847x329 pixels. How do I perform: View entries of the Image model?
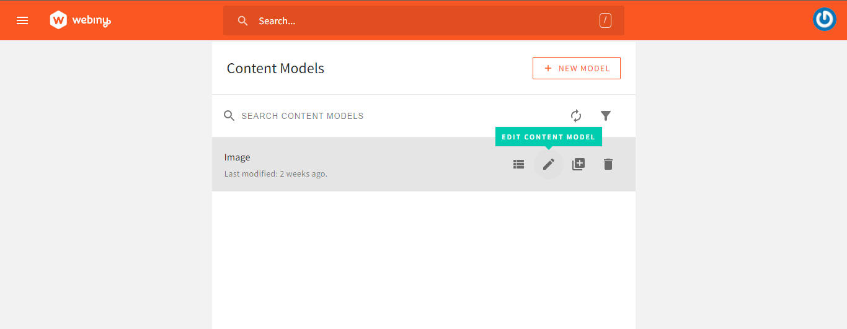click(519, 164)
